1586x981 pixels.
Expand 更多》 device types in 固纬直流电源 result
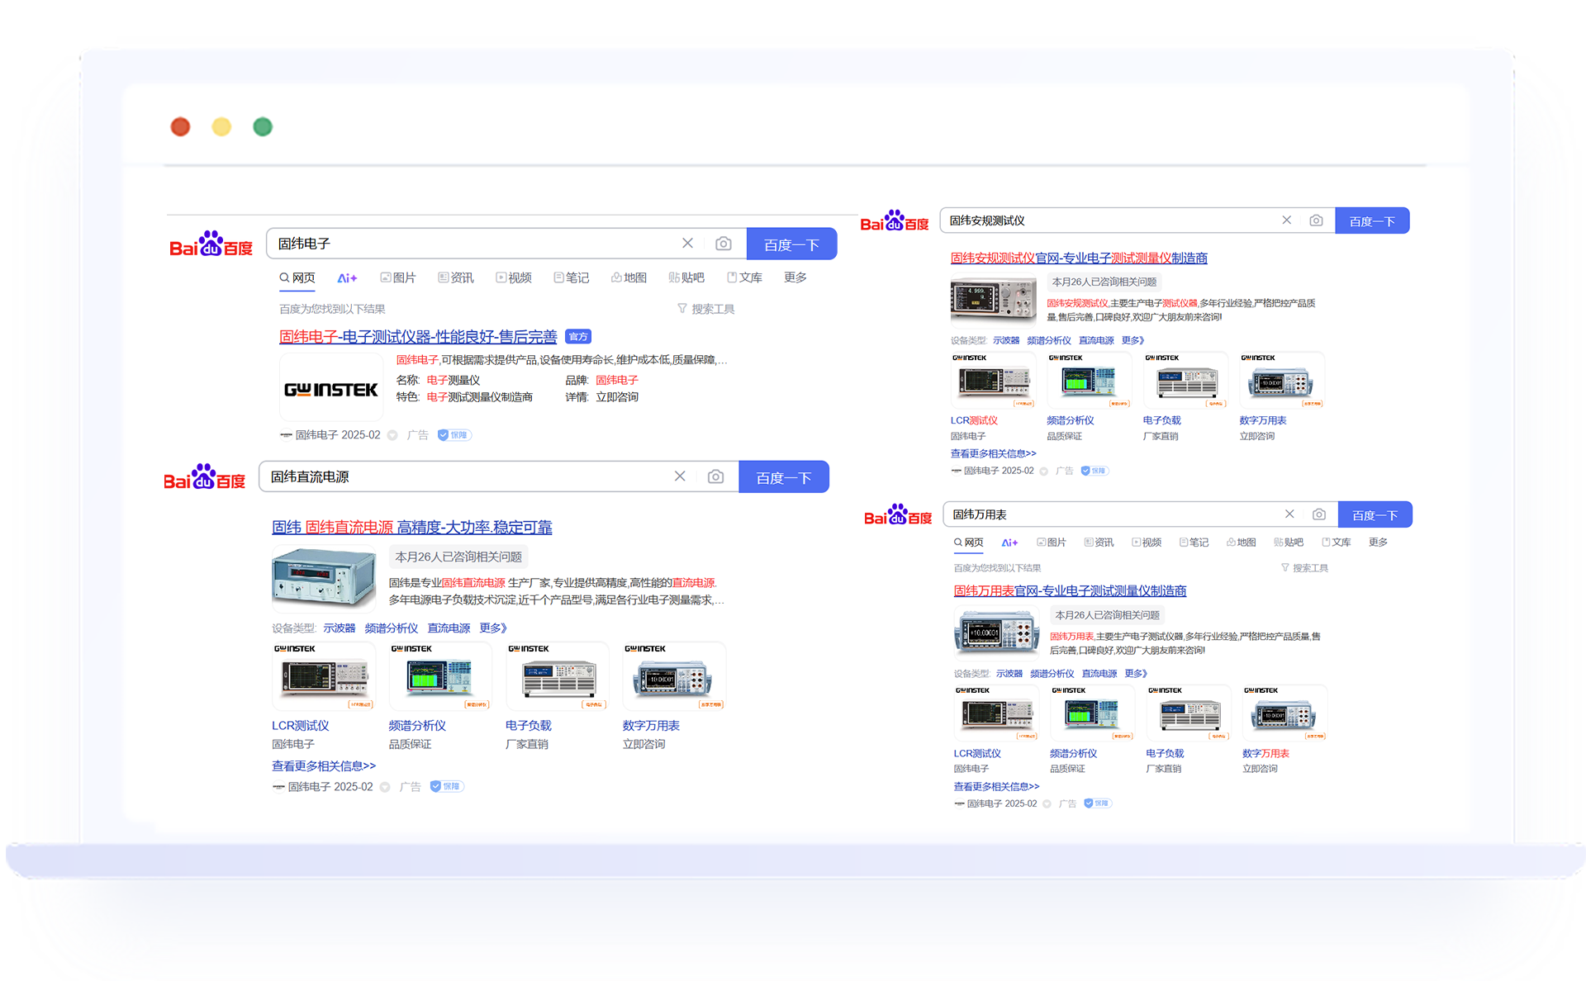point(493,628)
